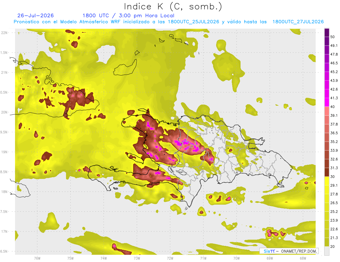The height and width of the screenshot is (262, 340).
Task: Click '1800 UTC / 3:00 pm Hora Local'
Action: pos(128,16)
